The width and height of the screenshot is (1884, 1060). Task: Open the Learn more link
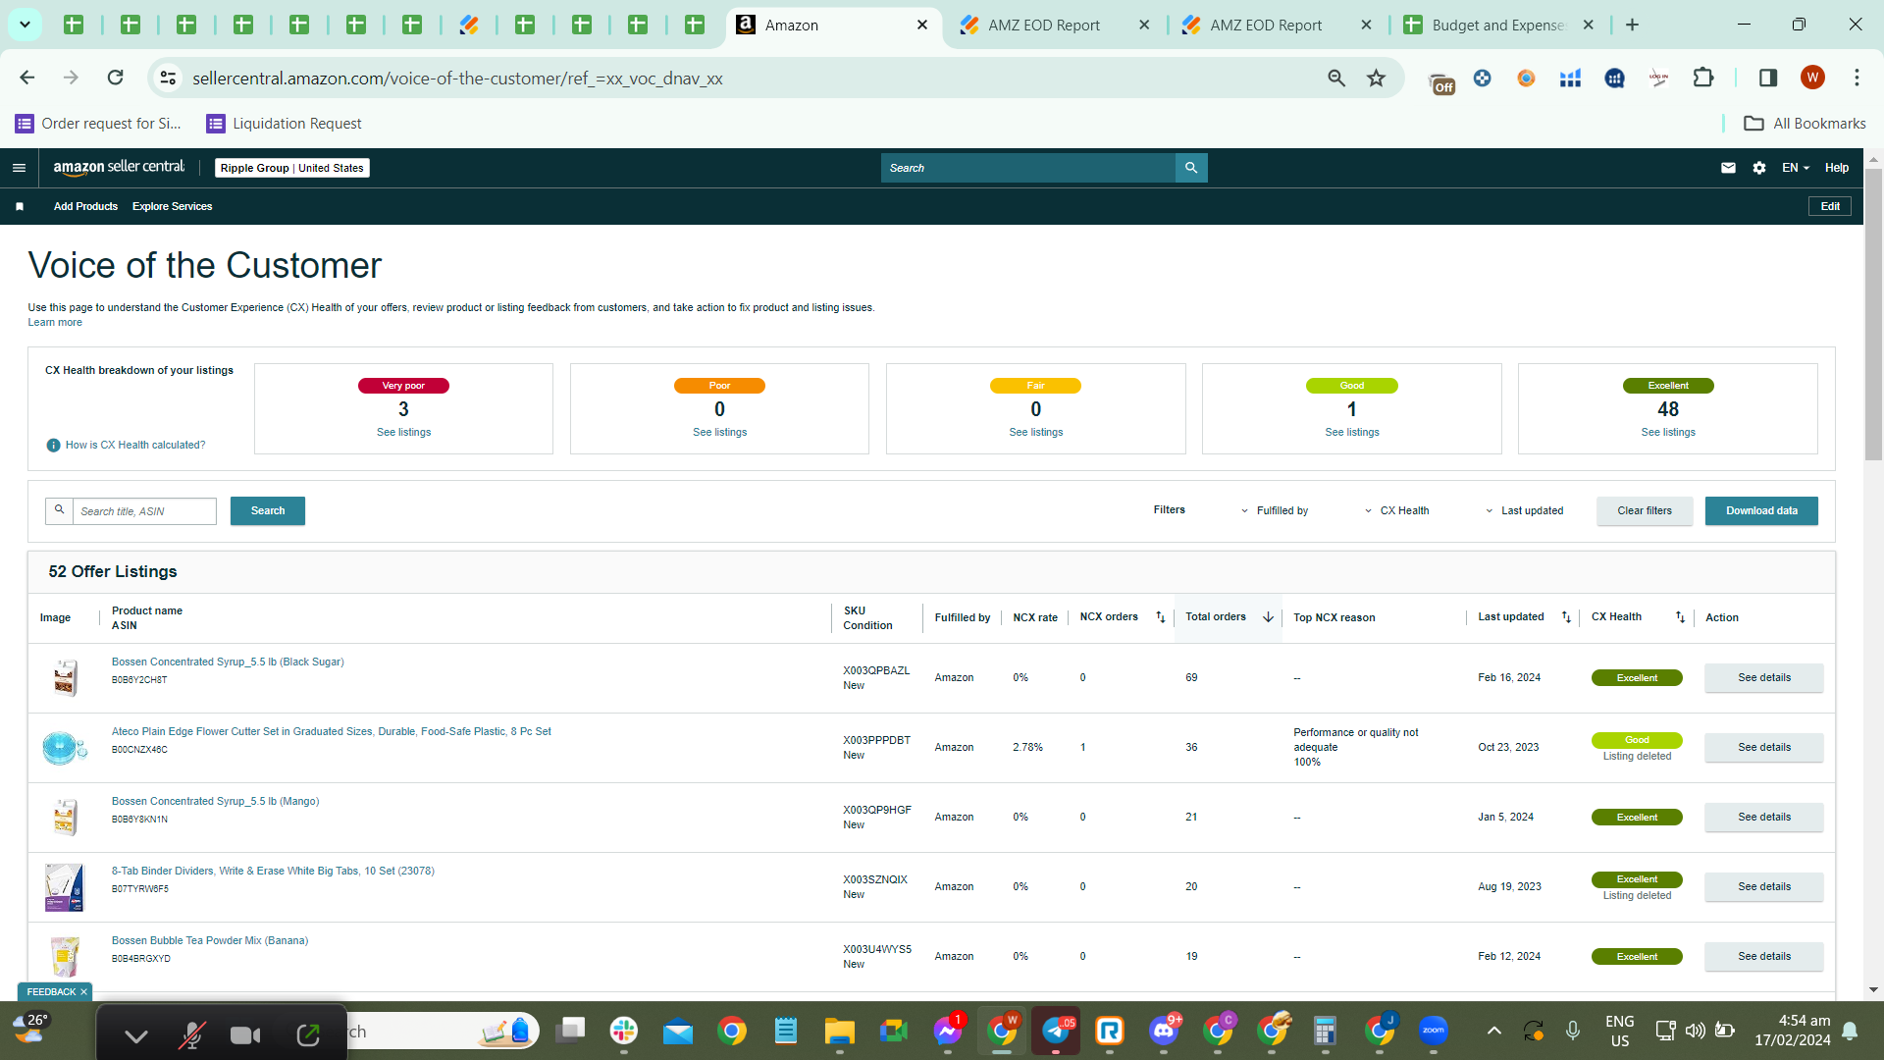55,323
